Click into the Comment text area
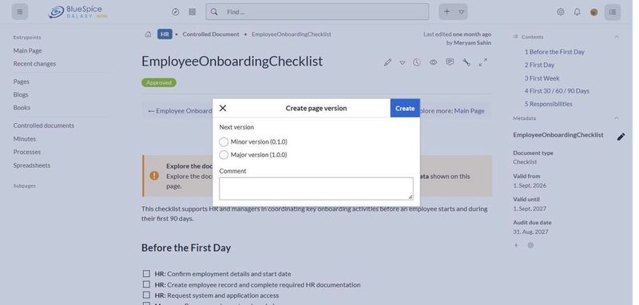Screen dimensions: 639x305 click(316, 188)
